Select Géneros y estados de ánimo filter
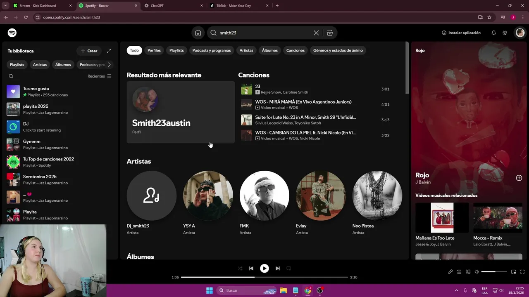 (338, 50)
